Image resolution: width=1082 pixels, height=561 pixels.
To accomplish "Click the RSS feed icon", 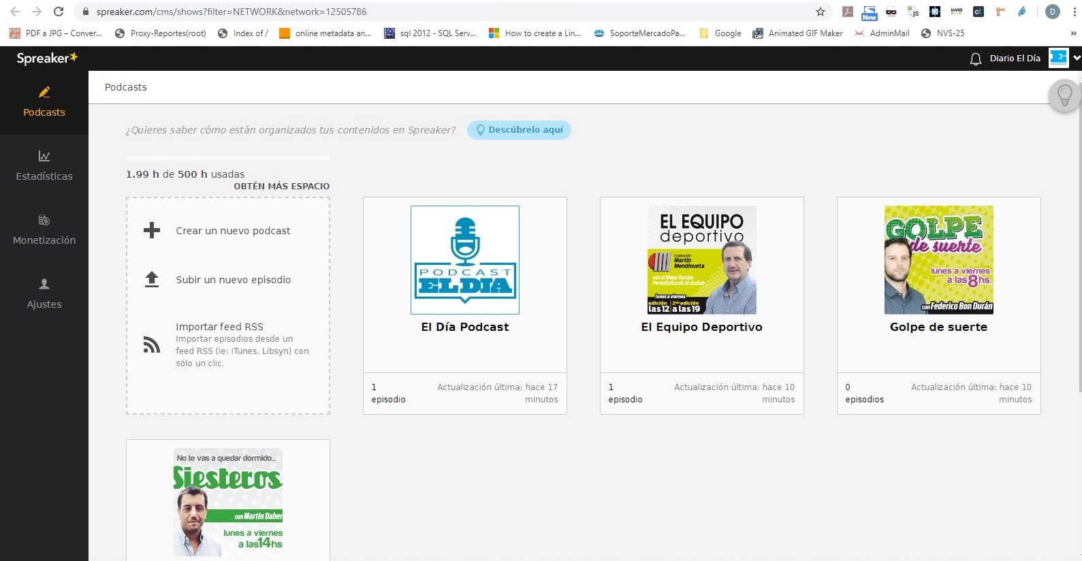I will coord(152,345).
